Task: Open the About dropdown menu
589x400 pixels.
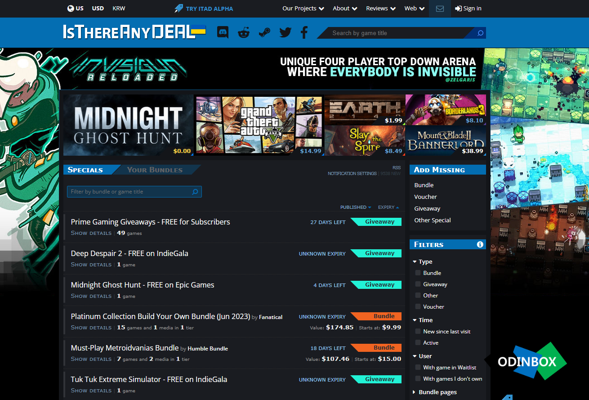Action: (x=345, y=8)
